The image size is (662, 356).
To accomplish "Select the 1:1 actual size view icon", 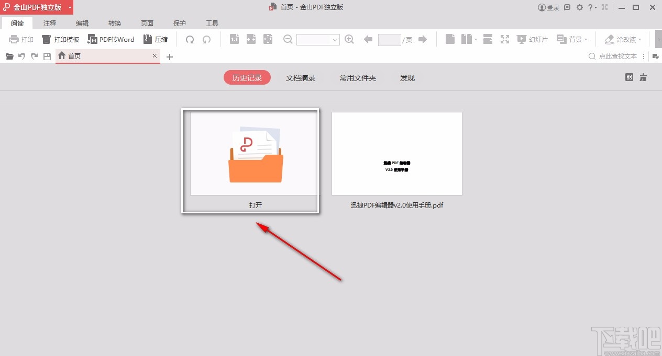I will click(234, 39).
